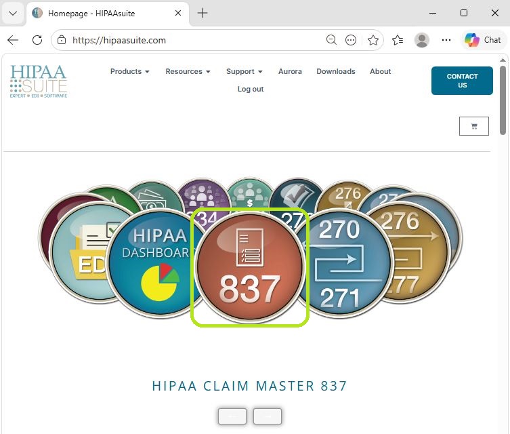
Task: Expand the Resources menu
Action: (x=188, y=71)
